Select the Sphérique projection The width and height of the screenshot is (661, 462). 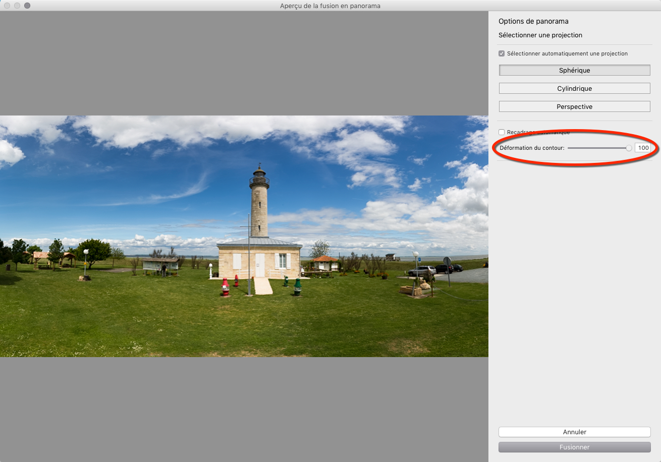[x=574, y=71]
